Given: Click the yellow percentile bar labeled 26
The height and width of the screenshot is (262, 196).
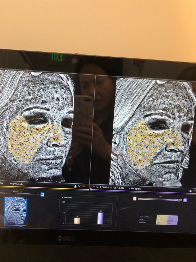Looking at the screenshot, I should coord(77,221).
